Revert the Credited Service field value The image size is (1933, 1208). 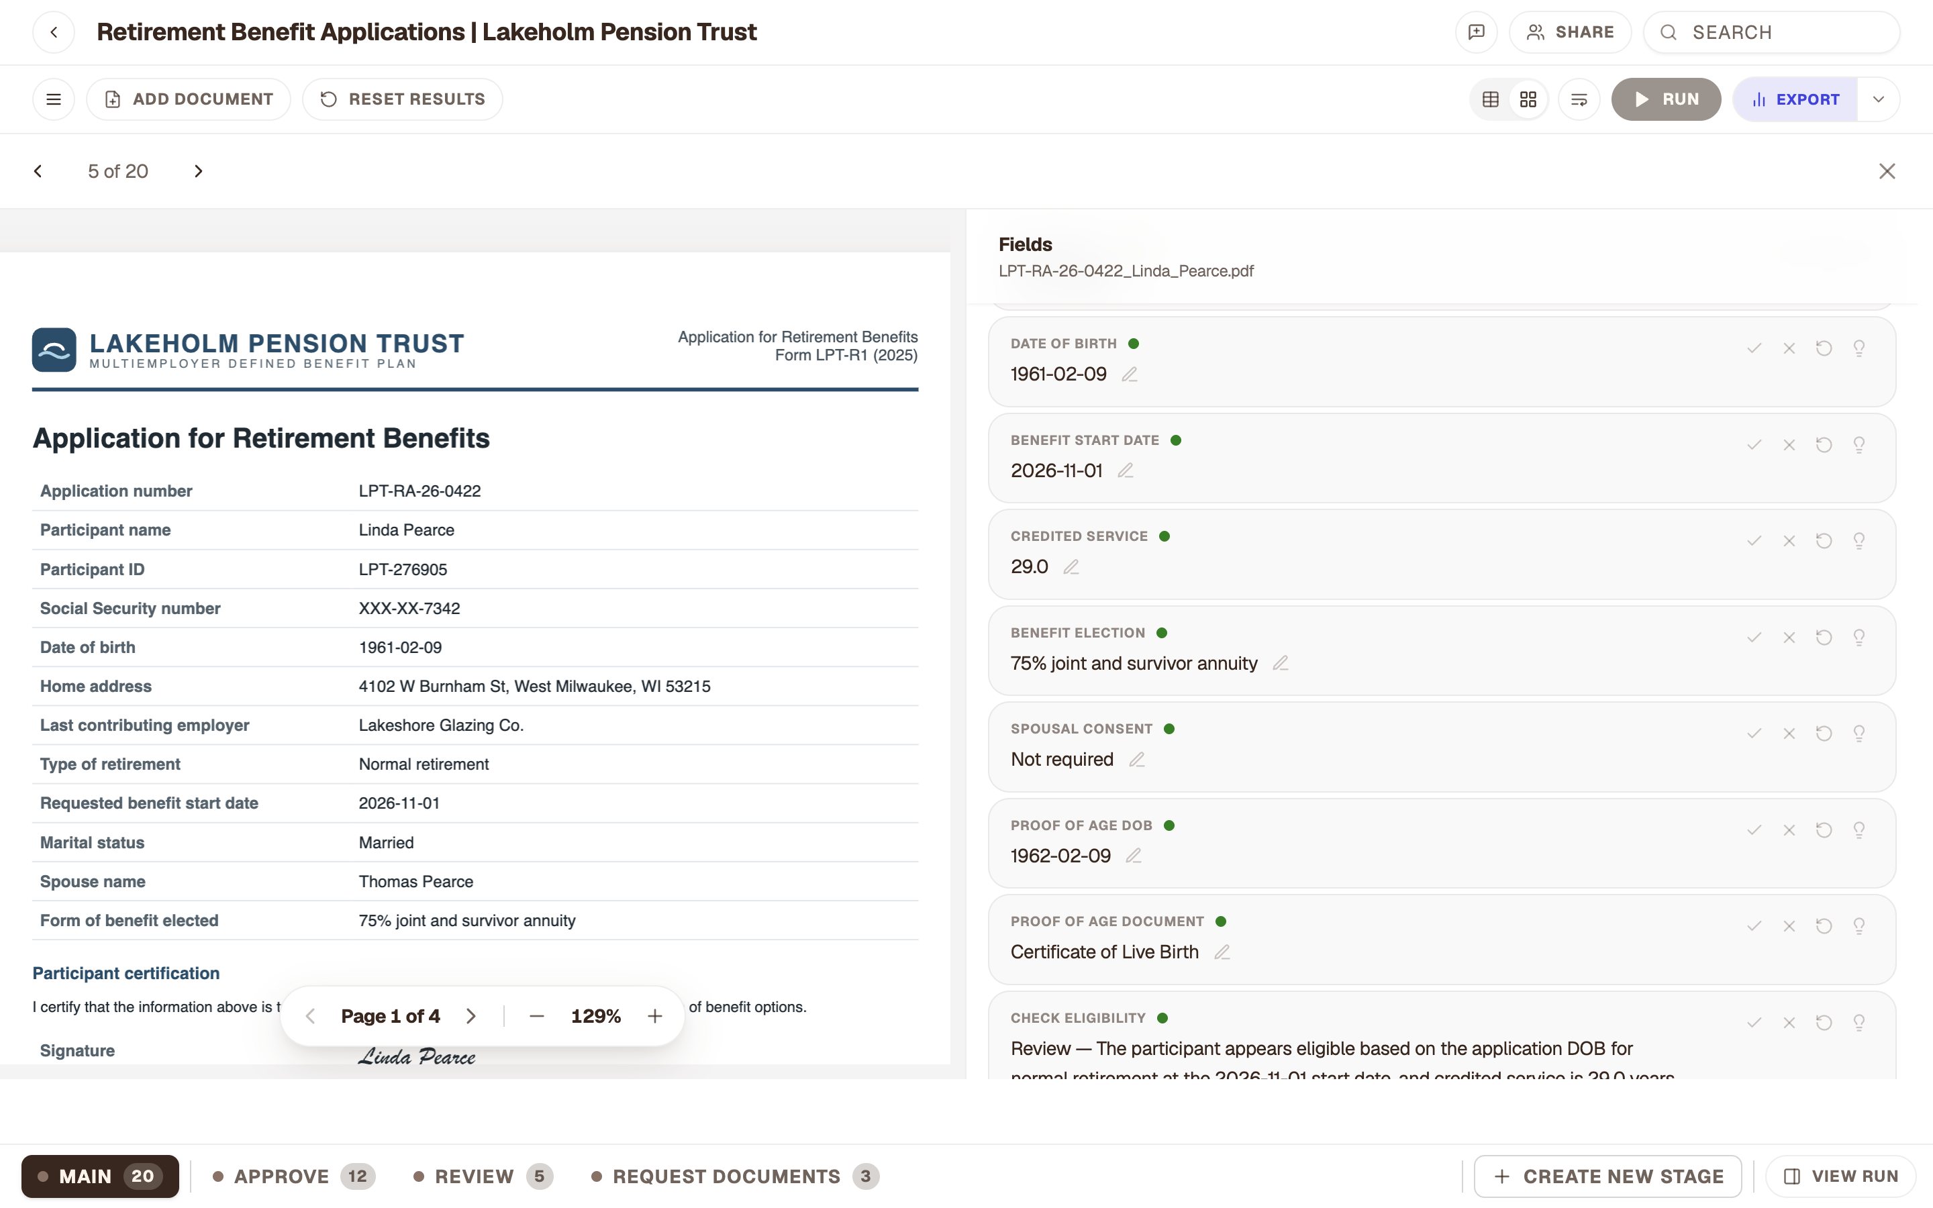[1824, 541]
